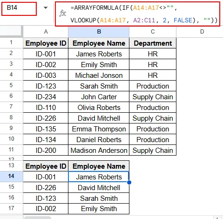Select Sarah Smith cell in row 5
This screenshot has height=219, width=223.
click(x=99, y=86)
